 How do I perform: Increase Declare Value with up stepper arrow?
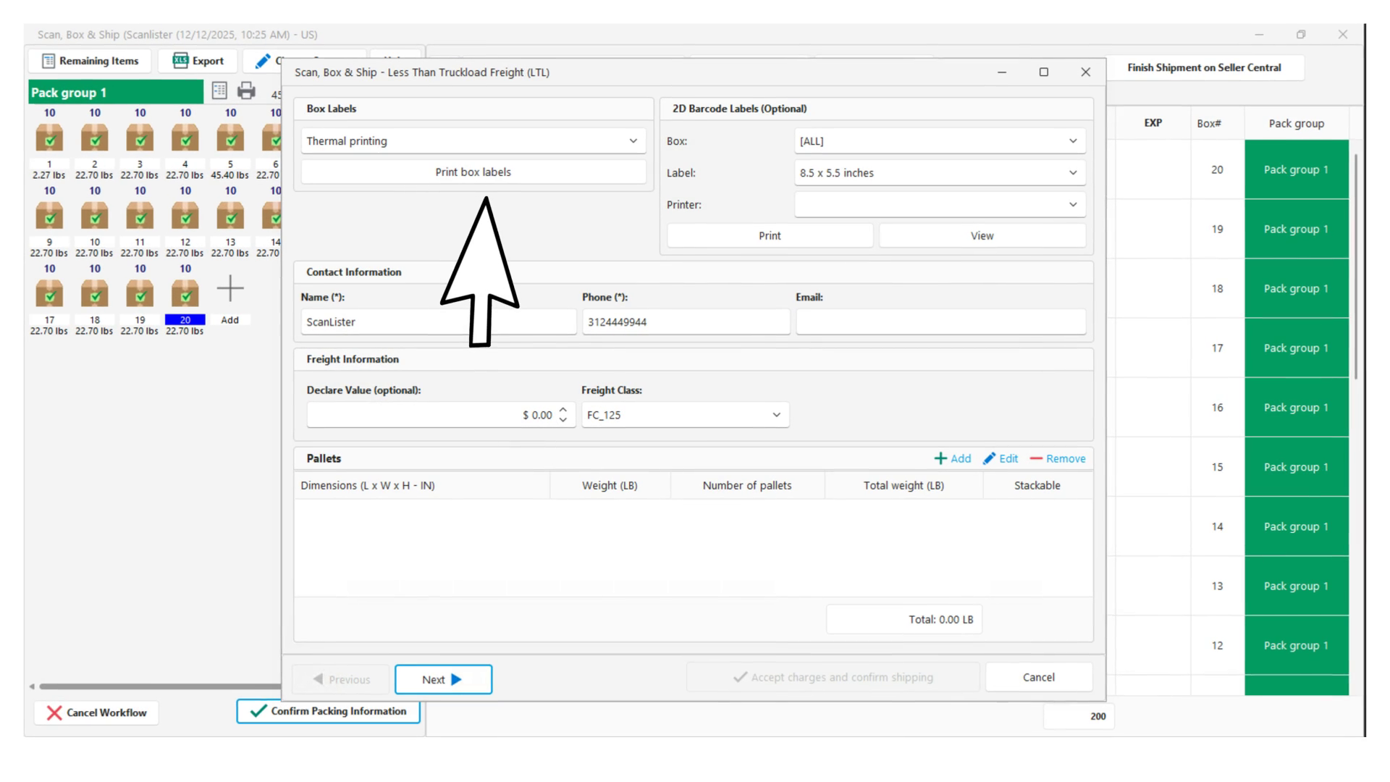coord(563,410)
